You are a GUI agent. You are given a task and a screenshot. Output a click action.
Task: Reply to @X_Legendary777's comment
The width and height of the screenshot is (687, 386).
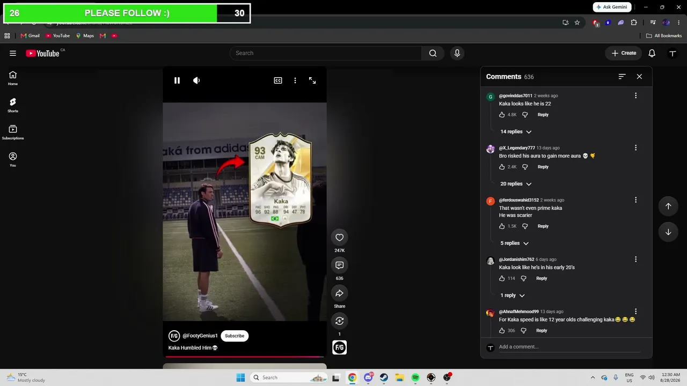pyautogui.click(x=543, y=167)
